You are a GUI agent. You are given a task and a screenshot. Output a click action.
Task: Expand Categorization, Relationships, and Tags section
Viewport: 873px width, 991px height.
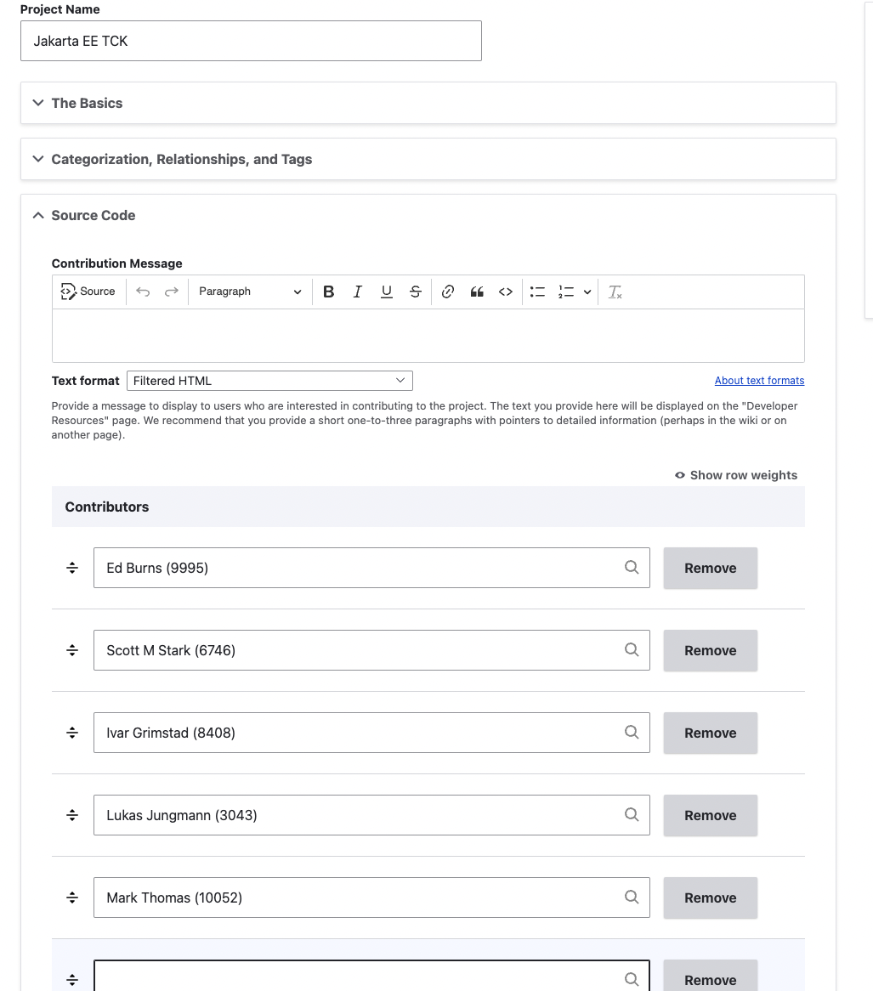pyautogui.click(x=181, y=159)
